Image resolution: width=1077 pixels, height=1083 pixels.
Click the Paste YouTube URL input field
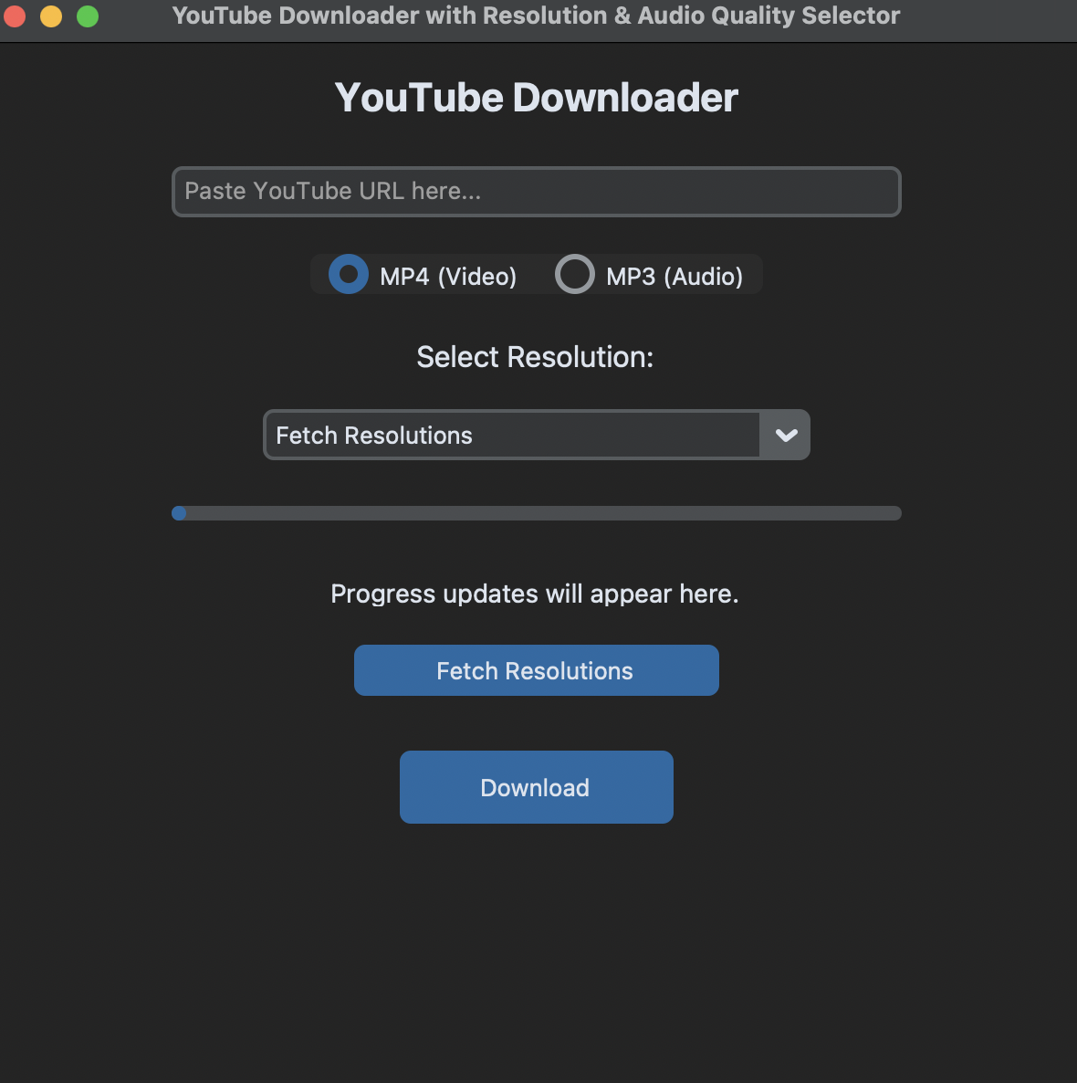click(x=537, y=192)
